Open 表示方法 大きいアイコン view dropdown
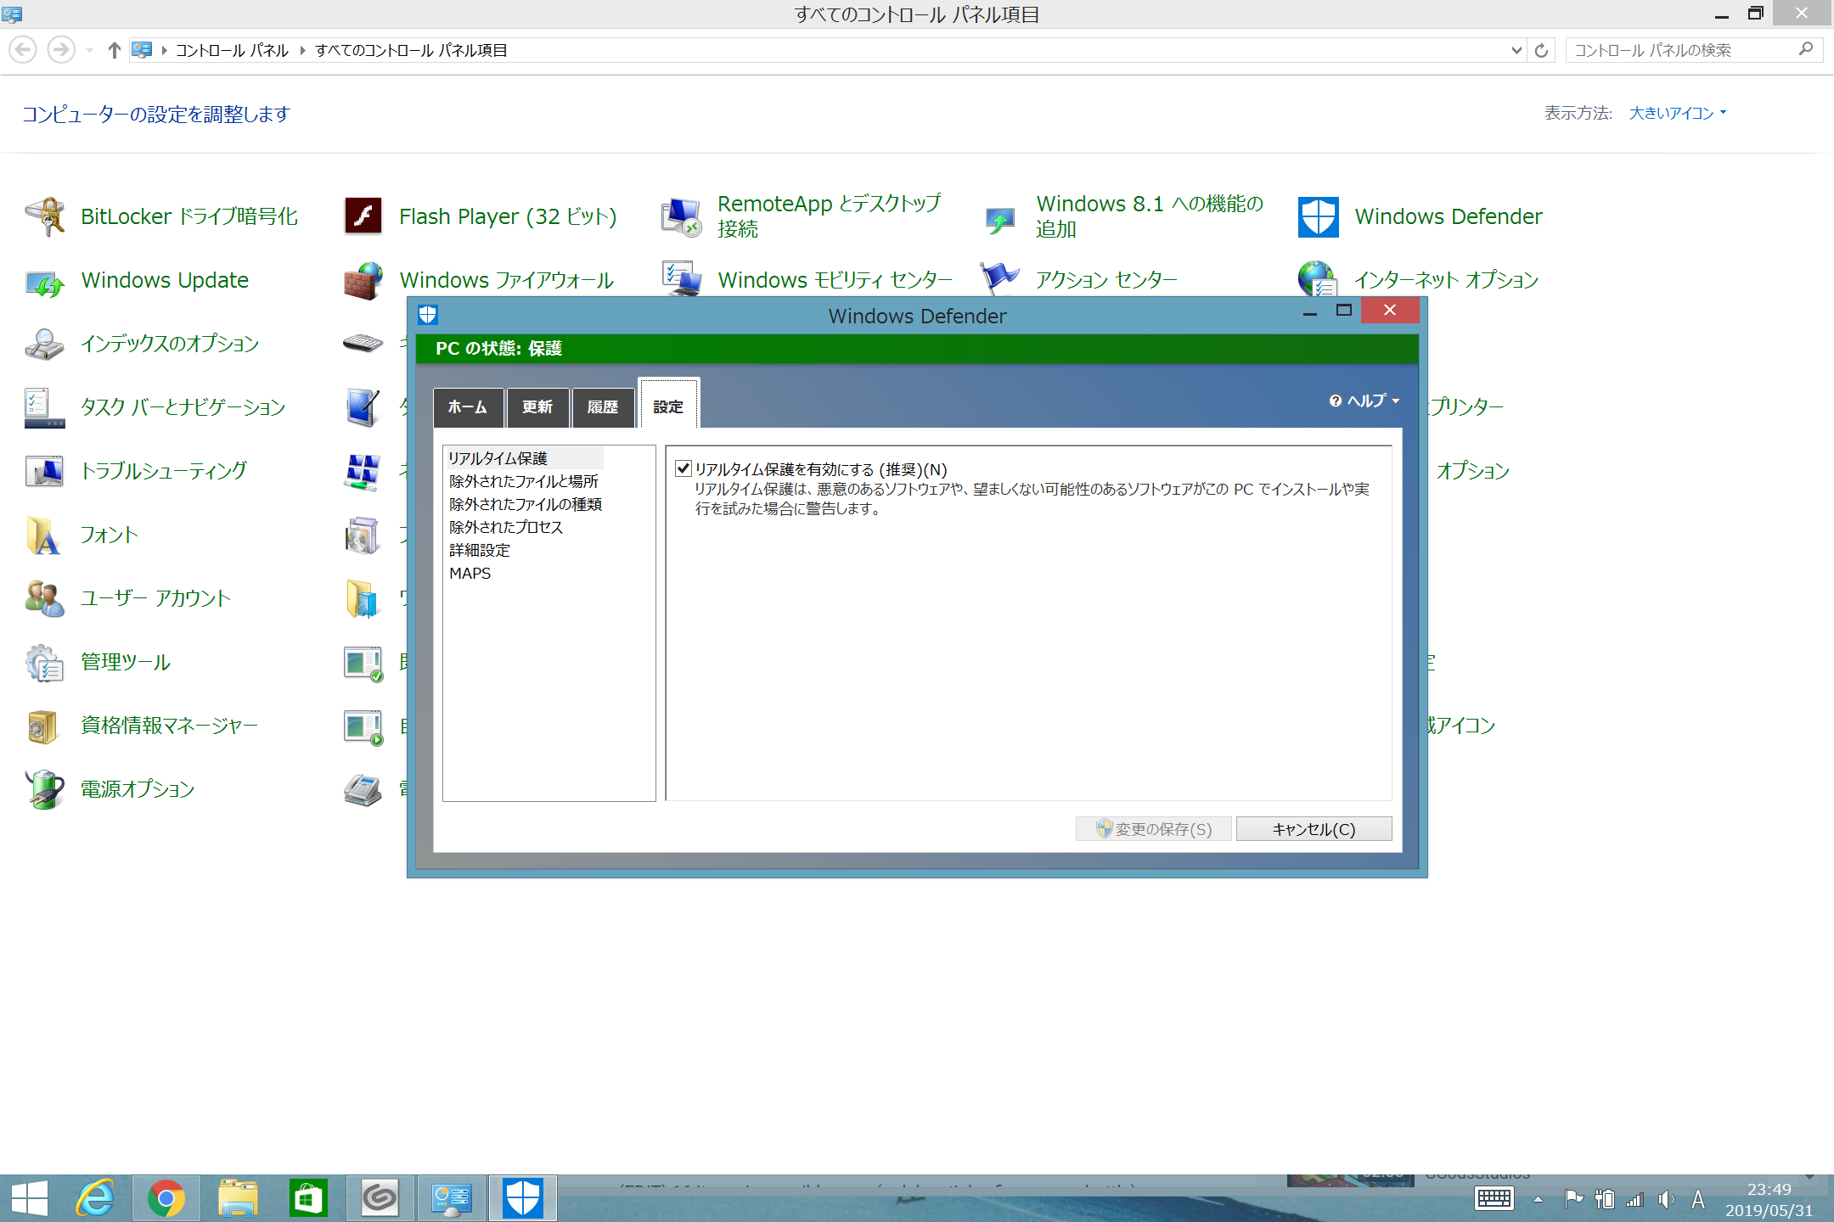Viewport: 1834px width, 1222px height. [x=1678, y=113]
